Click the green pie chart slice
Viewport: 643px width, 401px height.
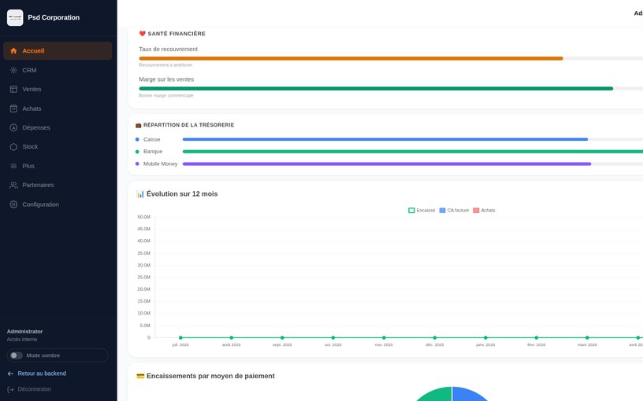tap(437, 395)
